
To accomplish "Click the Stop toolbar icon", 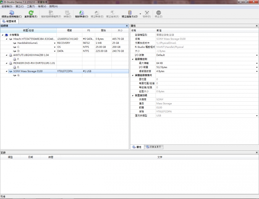I will pyautogui.click(x=158, y=13).
